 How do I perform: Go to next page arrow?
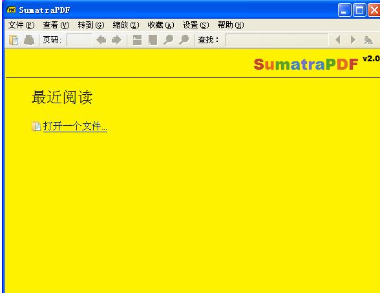tap(116, 40)
